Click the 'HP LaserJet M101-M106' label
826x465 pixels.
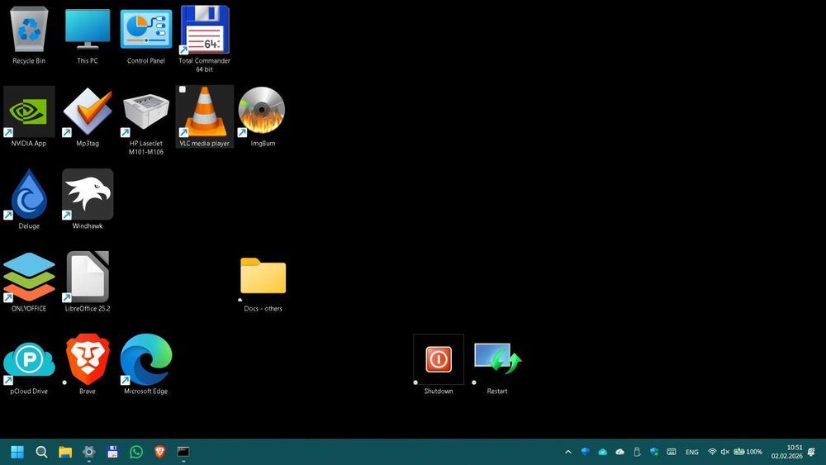146,148
